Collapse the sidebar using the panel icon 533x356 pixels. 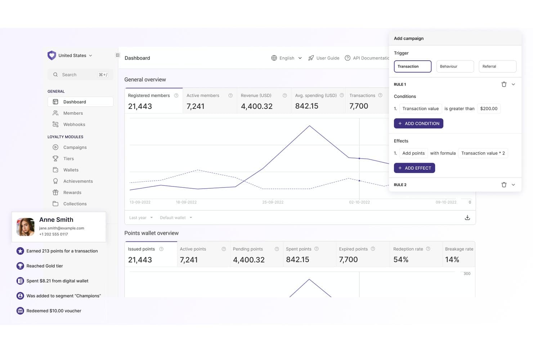(117, 55)
